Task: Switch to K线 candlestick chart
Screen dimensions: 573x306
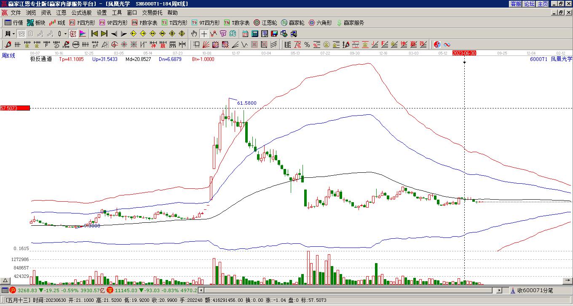Action: tap(57, 23)
